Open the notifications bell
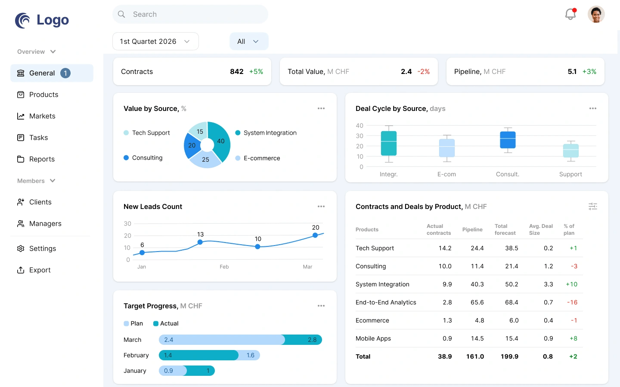Viewport: 620px width, 387px height. (x=570, y=14)
